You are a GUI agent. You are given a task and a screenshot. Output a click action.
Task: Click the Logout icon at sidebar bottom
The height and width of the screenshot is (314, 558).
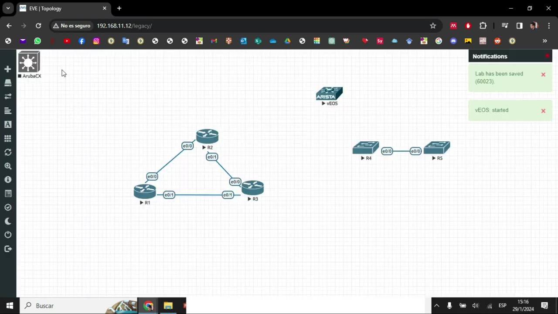(7, 249)
